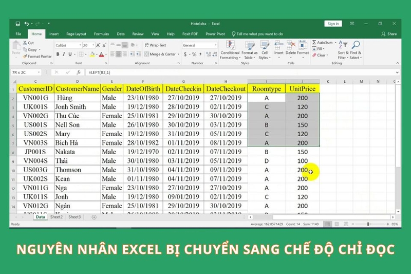
Task: Click Insert Function fx icon
Action: pyautogui.click(x=79, y=72)
